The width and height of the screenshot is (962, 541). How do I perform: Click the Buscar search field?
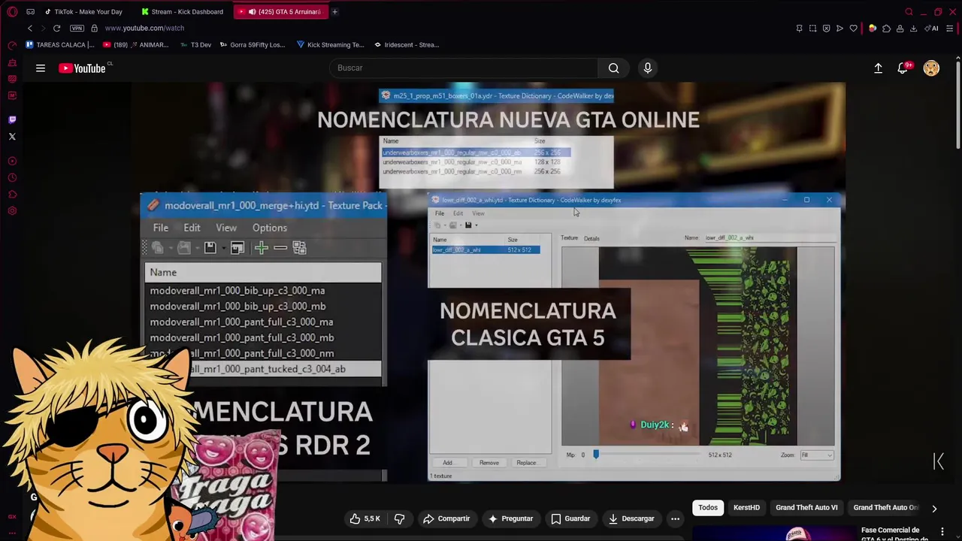pyautogui.click(x=464, y=68)
